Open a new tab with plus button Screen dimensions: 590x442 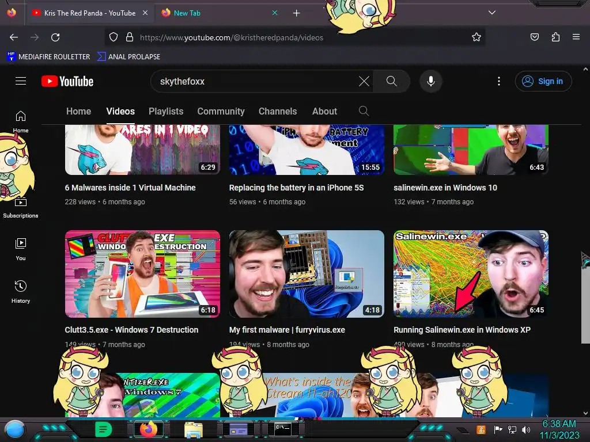point(297,13)
